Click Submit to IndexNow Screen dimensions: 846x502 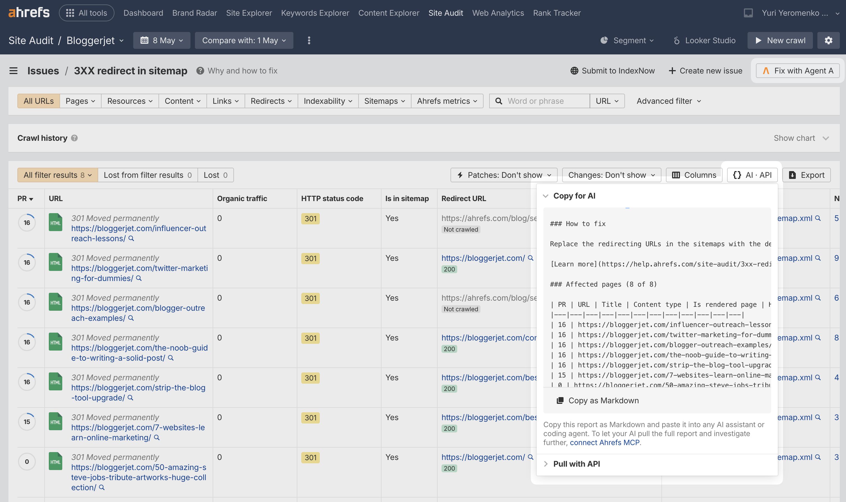[x=613, y=71]
